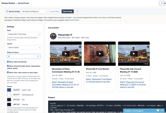Toggle Show view / like counts checkbox

tap(8, 72)
